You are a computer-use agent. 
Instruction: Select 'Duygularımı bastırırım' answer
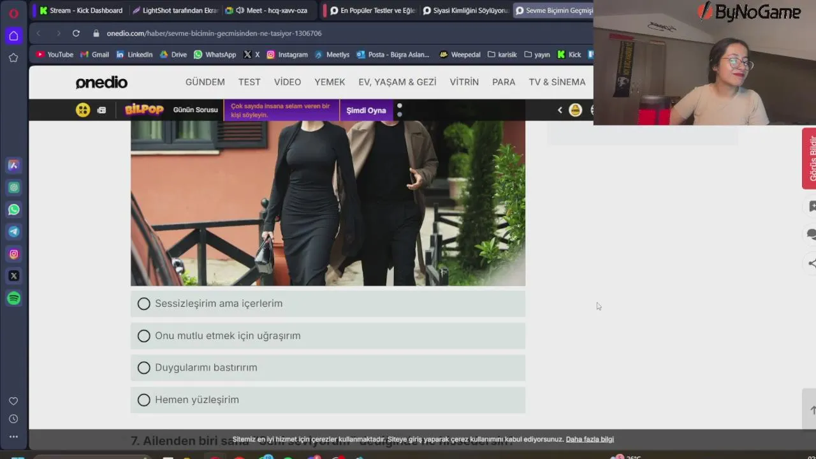click(328, 368)
